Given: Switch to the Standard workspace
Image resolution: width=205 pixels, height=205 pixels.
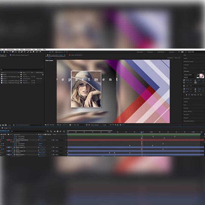Looking at the screenshot, I should click(x=150, y=52).
